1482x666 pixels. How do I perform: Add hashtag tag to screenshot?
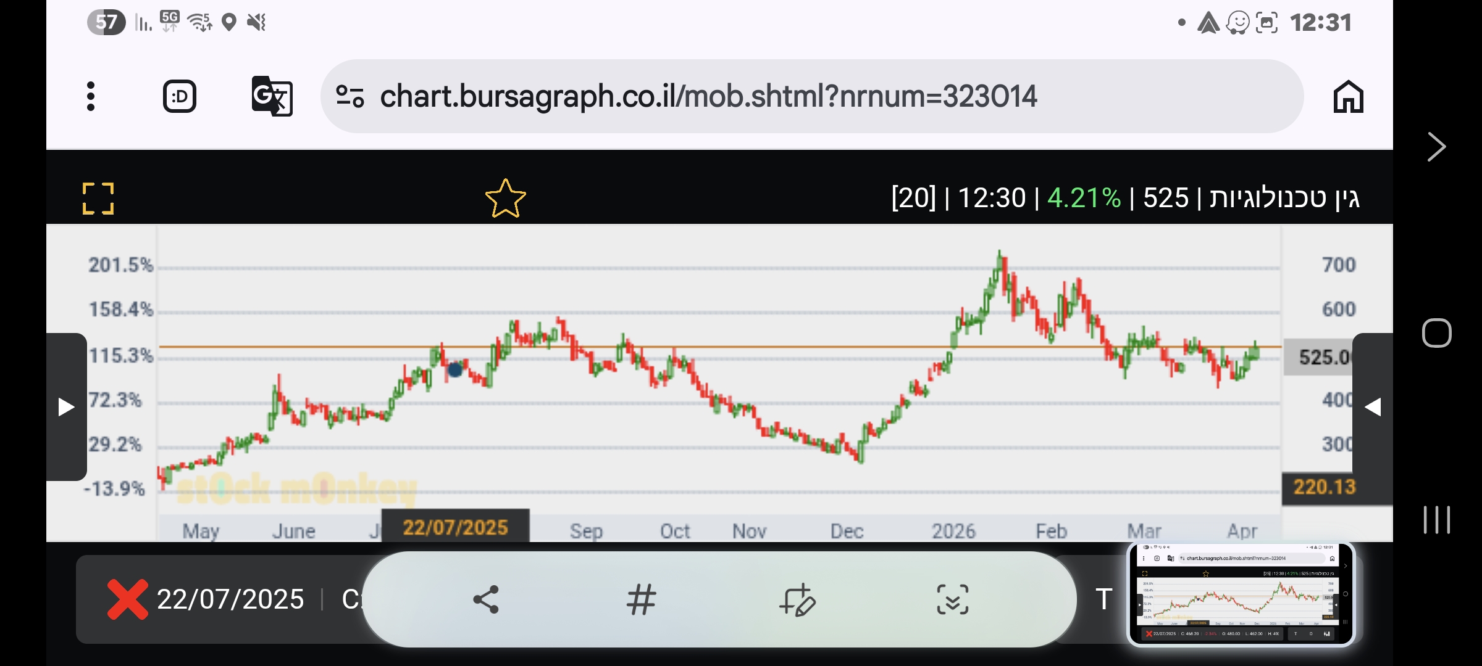coord(641,599)
